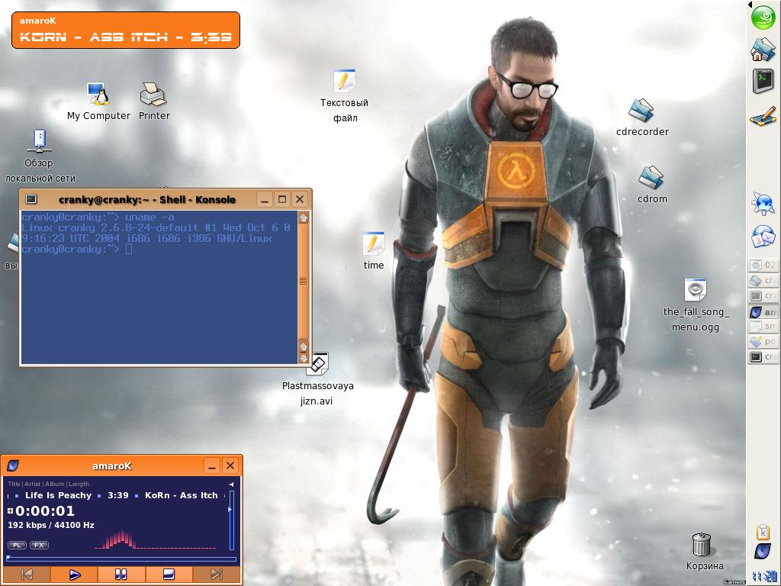Minimize the amaroK player window

point(212,466)
